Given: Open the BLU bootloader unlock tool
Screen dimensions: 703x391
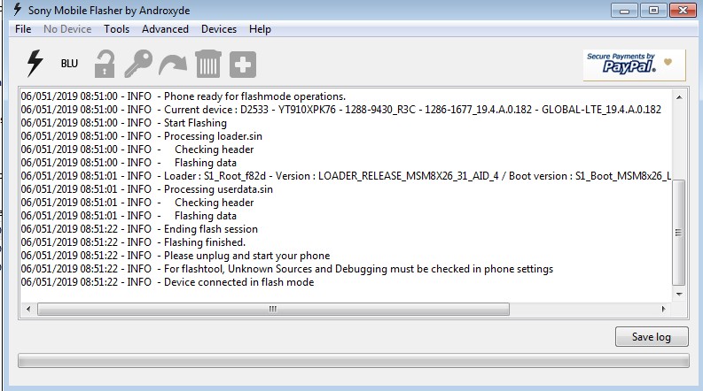Looking at the screenshot, I should tap(69, 64).
